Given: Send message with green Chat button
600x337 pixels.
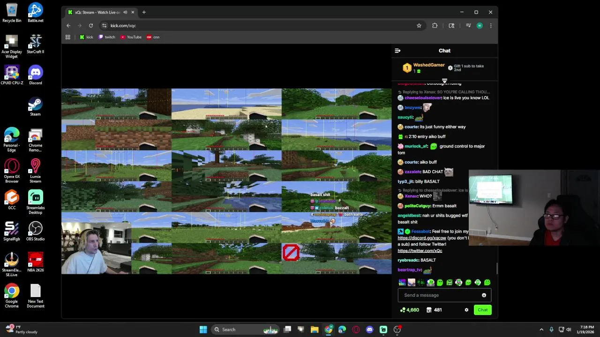Looking at the screenshot, I should tap(482, 310).
